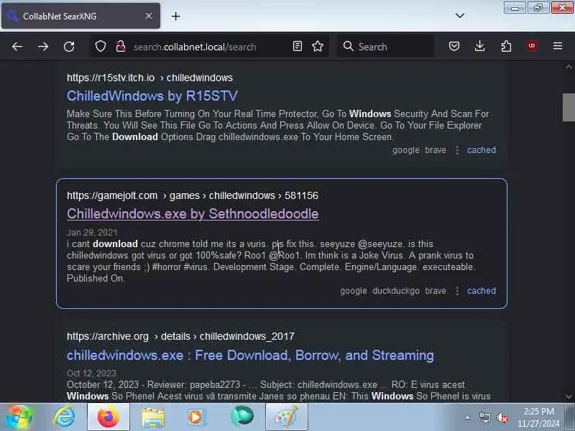
Task: Click the google engine on itch.io result
Action: (x=406, y=150)
